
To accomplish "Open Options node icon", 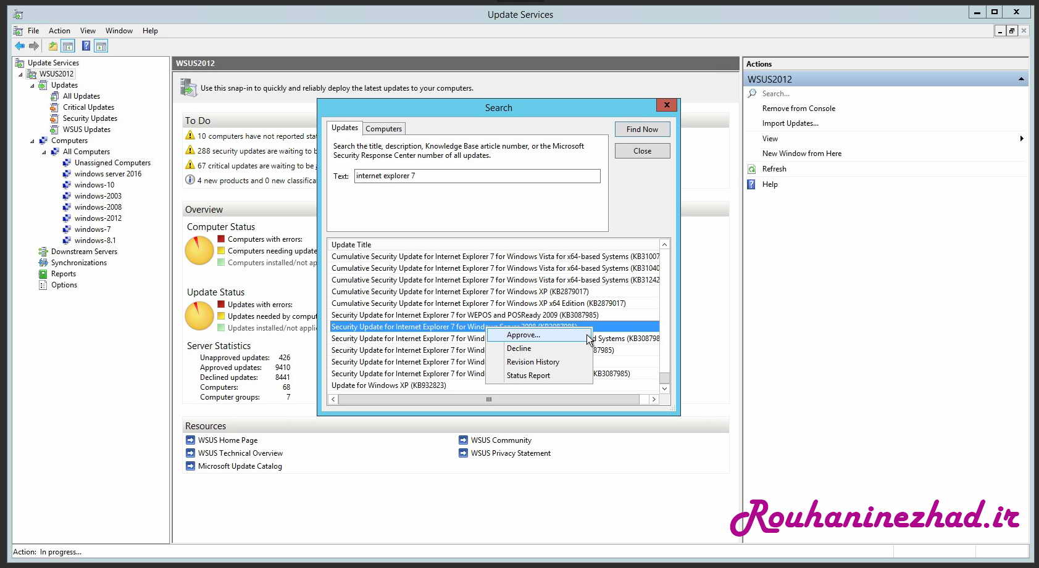I will [43, 285].
